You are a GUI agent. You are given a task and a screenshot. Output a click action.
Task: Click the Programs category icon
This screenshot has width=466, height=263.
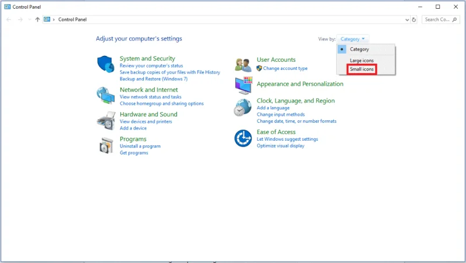click(x=105, y=145)
